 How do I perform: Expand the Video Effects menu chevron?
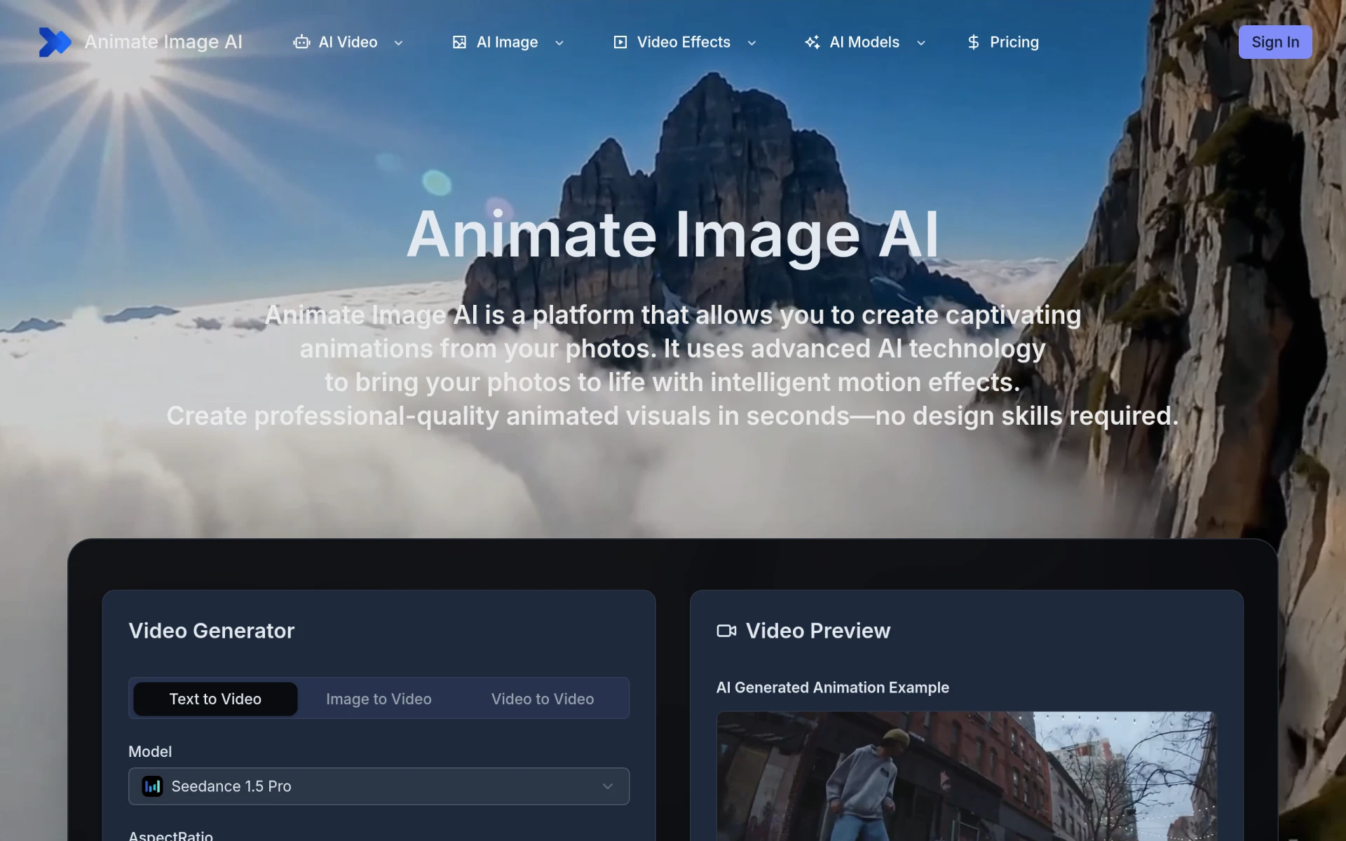[x=752, y=43]
